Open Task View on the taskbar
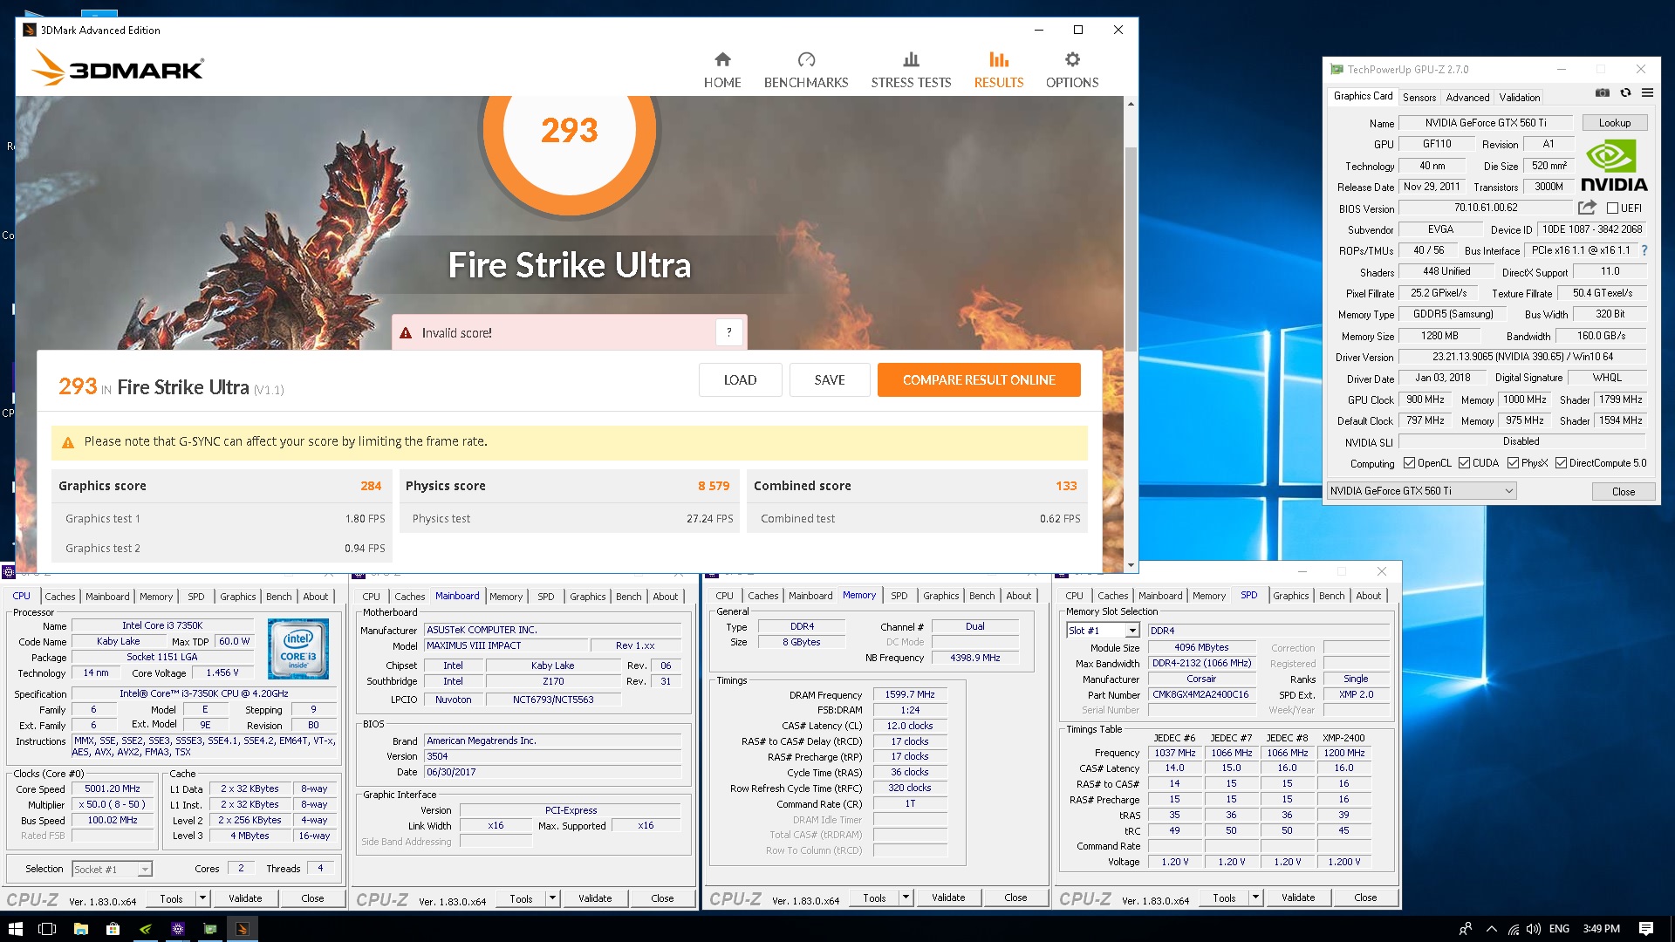Viewport: 1675px width, 942px height. click(x=47, y=929)
